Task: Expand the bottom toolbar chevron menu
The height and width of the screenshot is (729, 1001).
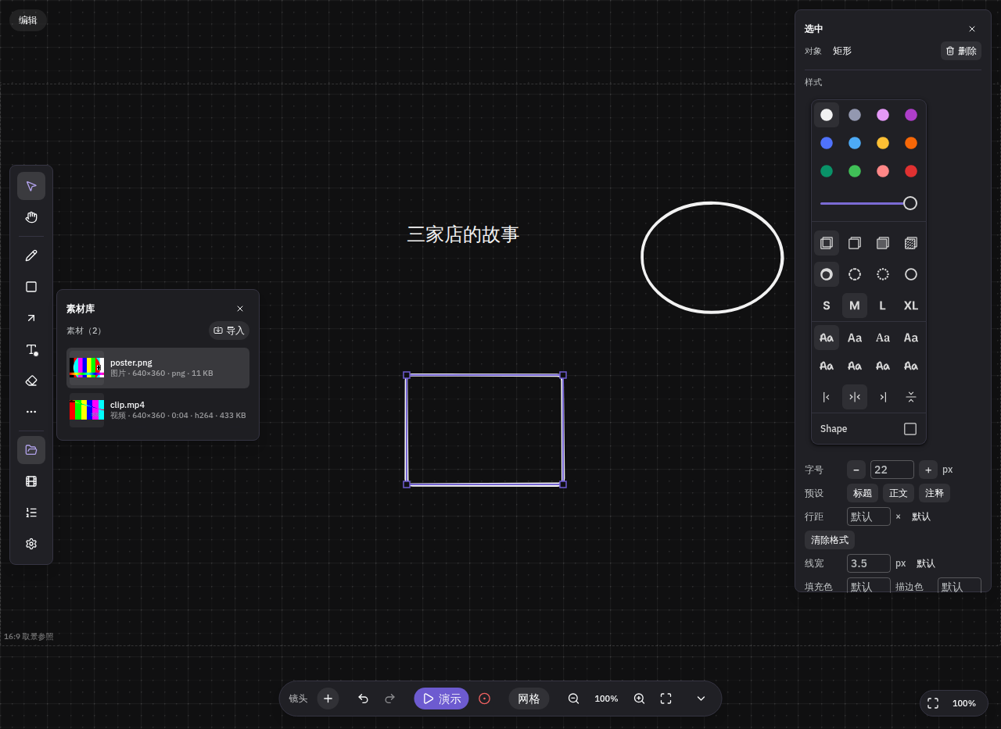Action: [701, 699]
